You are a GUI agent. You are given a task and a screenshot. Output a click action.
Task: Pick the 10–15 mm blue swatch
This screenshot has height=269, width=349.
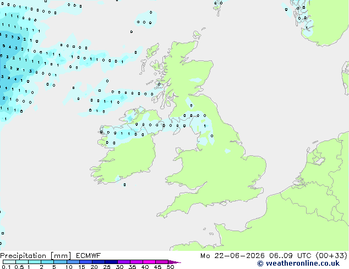[x=73, y=262]
